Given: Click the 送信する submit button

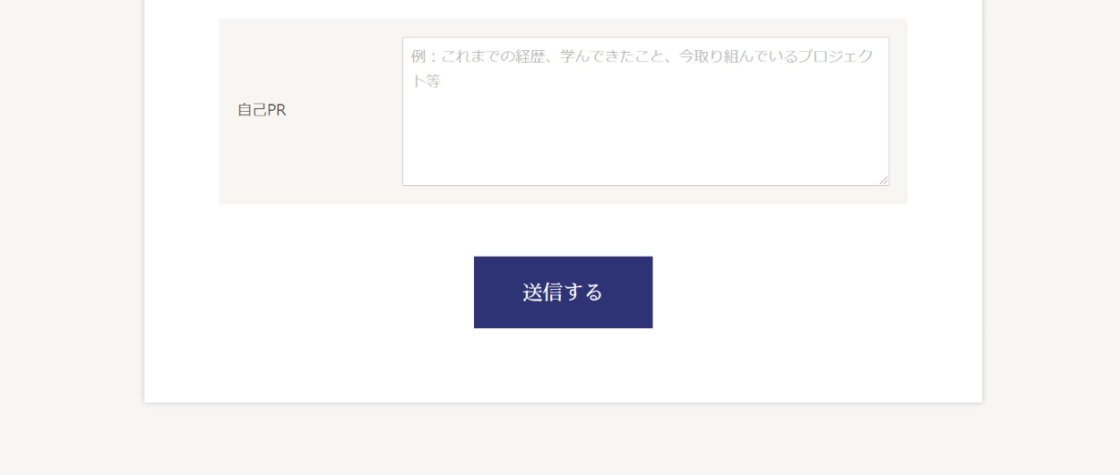Looking at the screenshot, I should 563,293.
